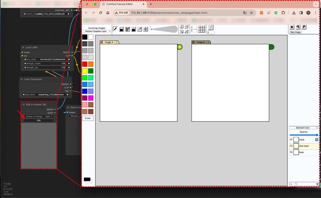Bookmark this page with star icon
Viewport: 321px width, 198px height.
click(251, 13)
